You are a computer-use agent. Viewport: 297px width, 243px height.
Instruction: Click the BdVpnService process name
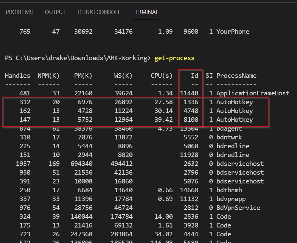tap(238, 208)
